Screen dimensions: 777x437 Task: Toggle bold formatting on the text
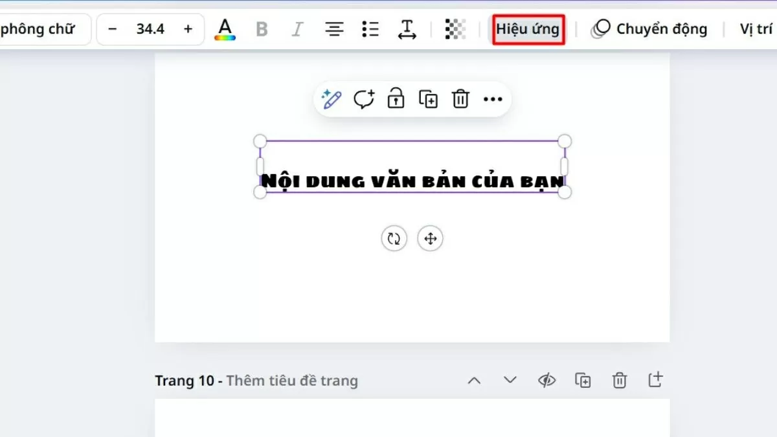(262, 28)
